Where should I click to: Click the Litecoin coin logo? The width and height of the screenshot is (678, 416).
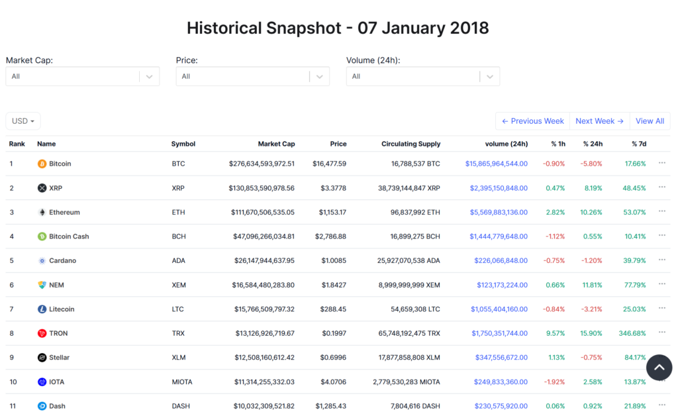coord(42,309)
